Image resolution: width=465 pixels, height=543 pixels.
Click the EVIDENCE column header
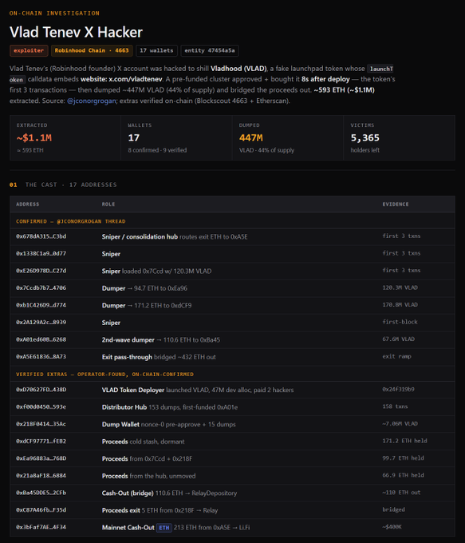pyautogui.click(x=396, y=204)
